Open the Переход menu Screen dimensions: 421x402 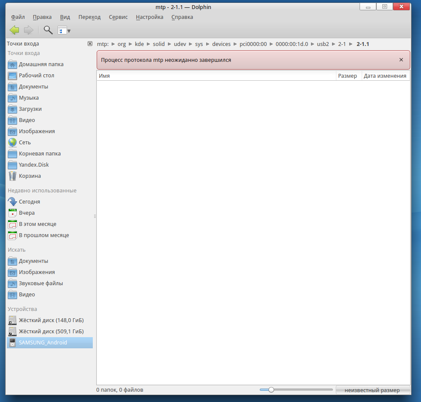[x=89, y=17]
